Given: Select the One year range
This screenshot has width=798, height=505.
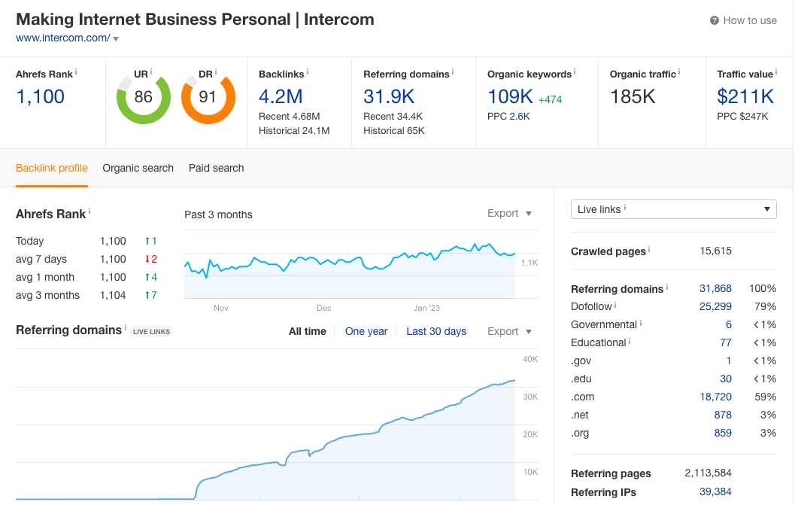Looking at the screenshot, I should coord(366,331).
